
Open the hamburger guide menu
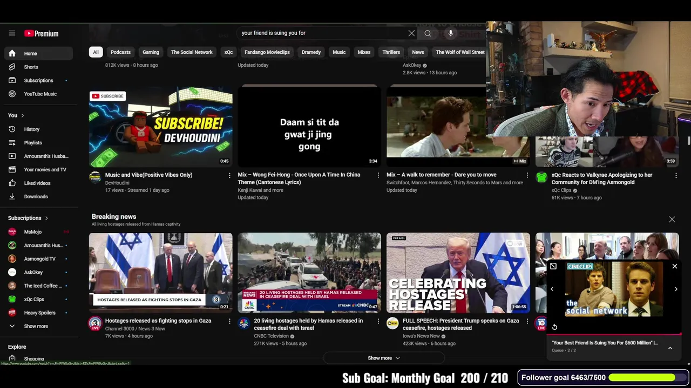[12, 33]
